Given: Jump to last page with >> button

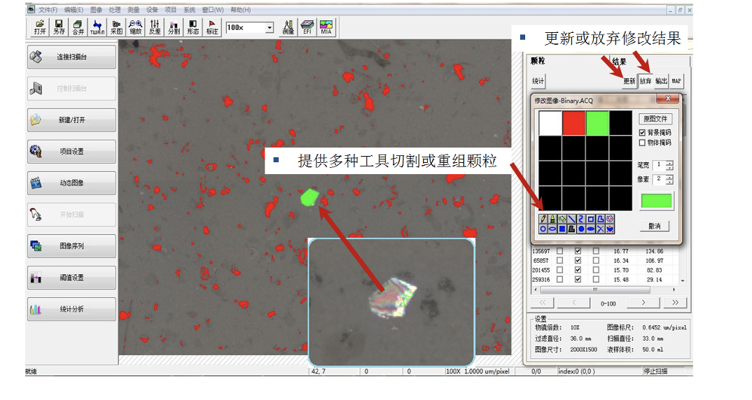Looking at the screenshot, I should pyautogui.click(x=675, y=303).
